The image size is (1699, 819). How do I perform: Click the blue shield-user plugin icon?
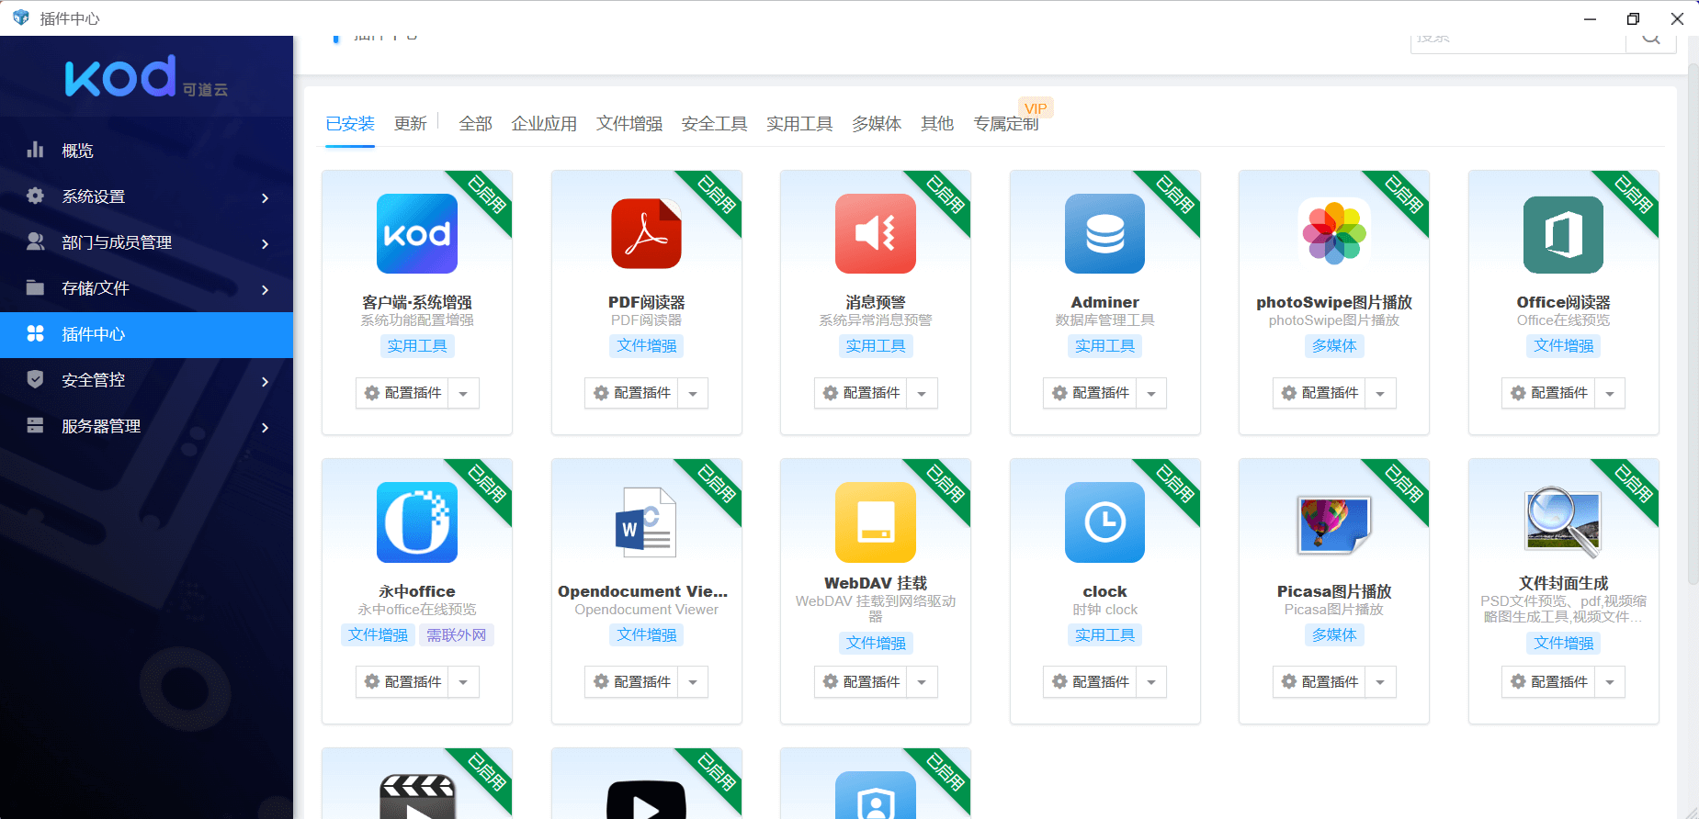pyautogui.click(x=876, y=795)
